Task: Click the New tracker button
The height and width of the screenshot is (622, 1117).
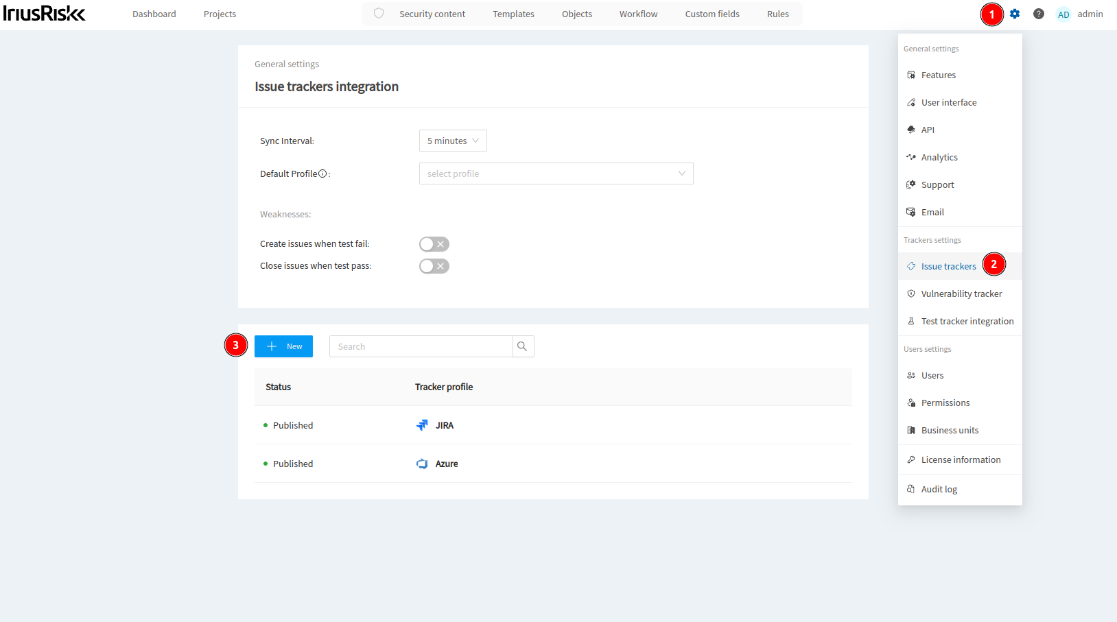Action: click(283, 346)
